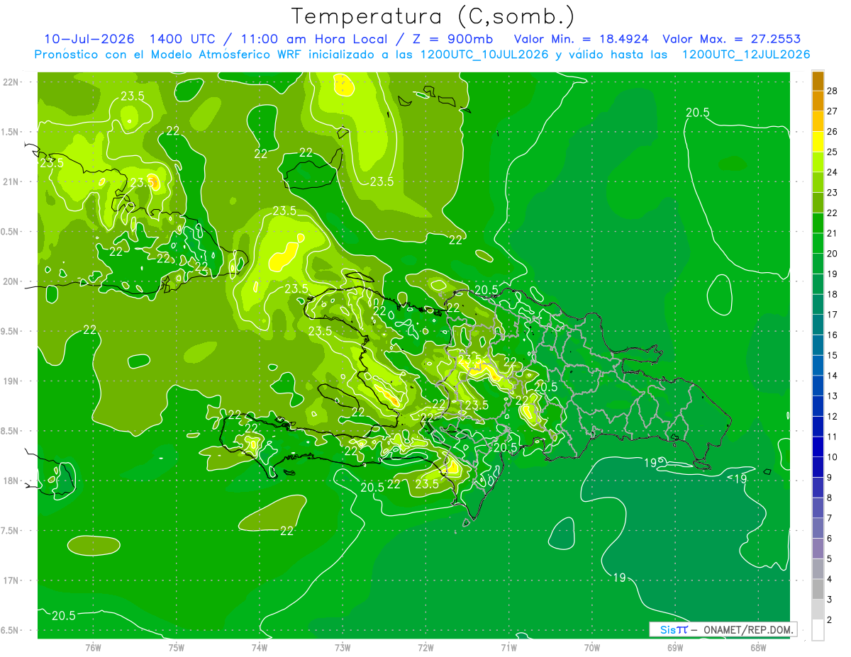Click the yellow legend swatch between 25 and 26
This screenshot has height=657, width=851.
tap(818, 142)
